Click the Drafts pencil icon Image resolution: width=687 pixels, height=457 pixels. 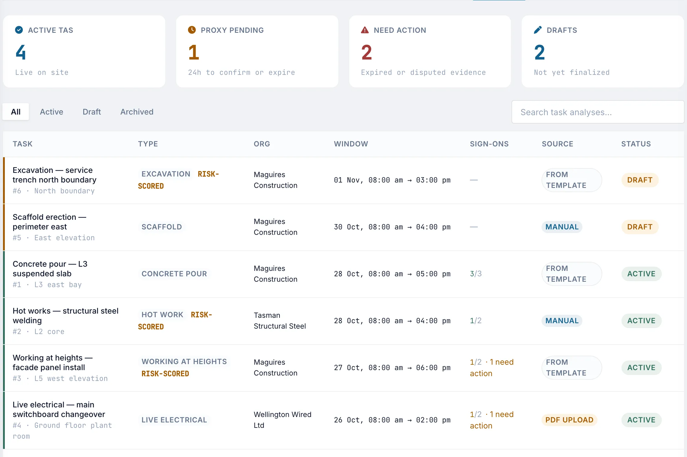tap(538, 30)
